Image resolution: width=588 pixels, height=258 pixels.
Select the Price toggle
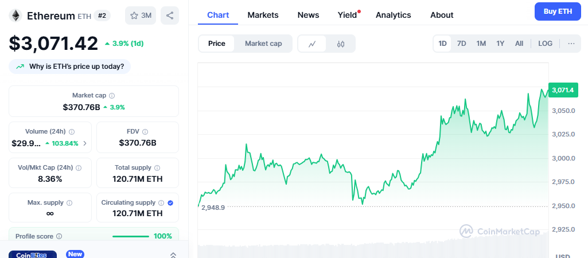coord(217,44)
